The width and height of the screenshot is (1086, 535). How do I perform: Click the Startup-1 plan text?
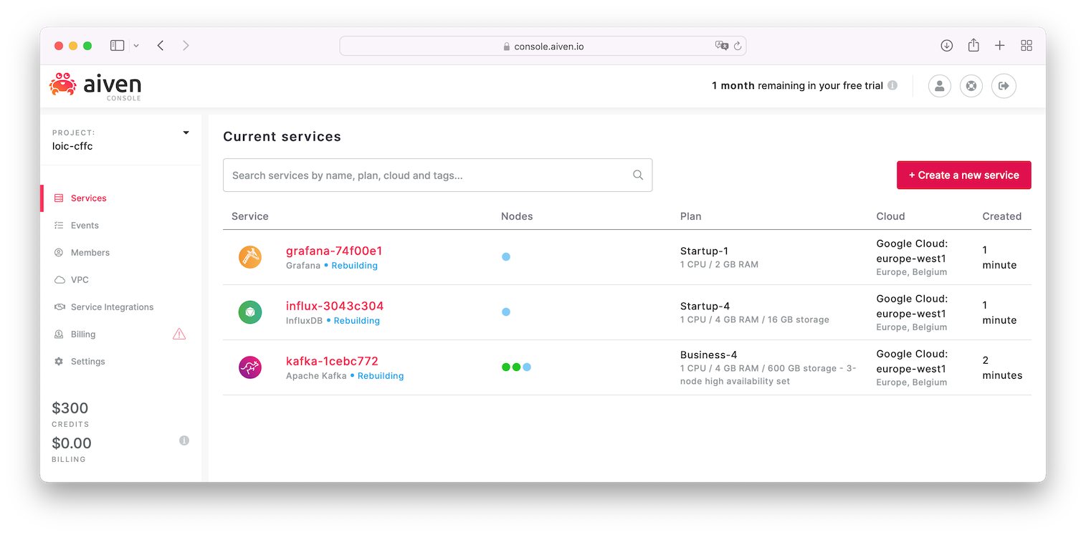[x=704, y=251]
